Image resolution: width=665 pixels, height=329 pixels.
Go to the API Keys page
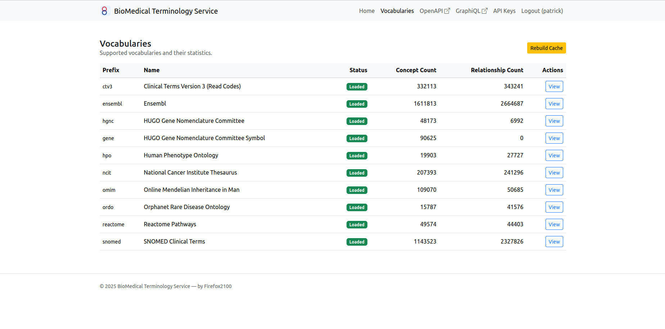click(504, 11)
